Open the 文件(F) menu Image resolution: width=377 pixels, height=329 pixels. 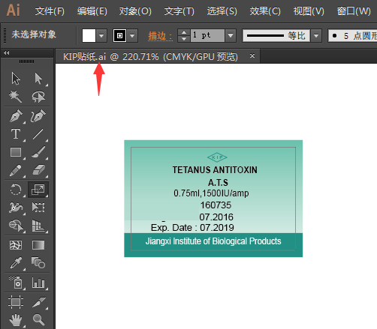(x=50, y=11)
